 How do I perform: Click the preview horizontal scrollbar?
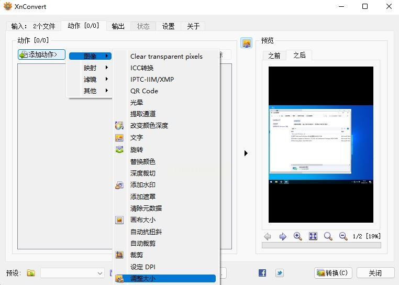(x=321, y=245)
